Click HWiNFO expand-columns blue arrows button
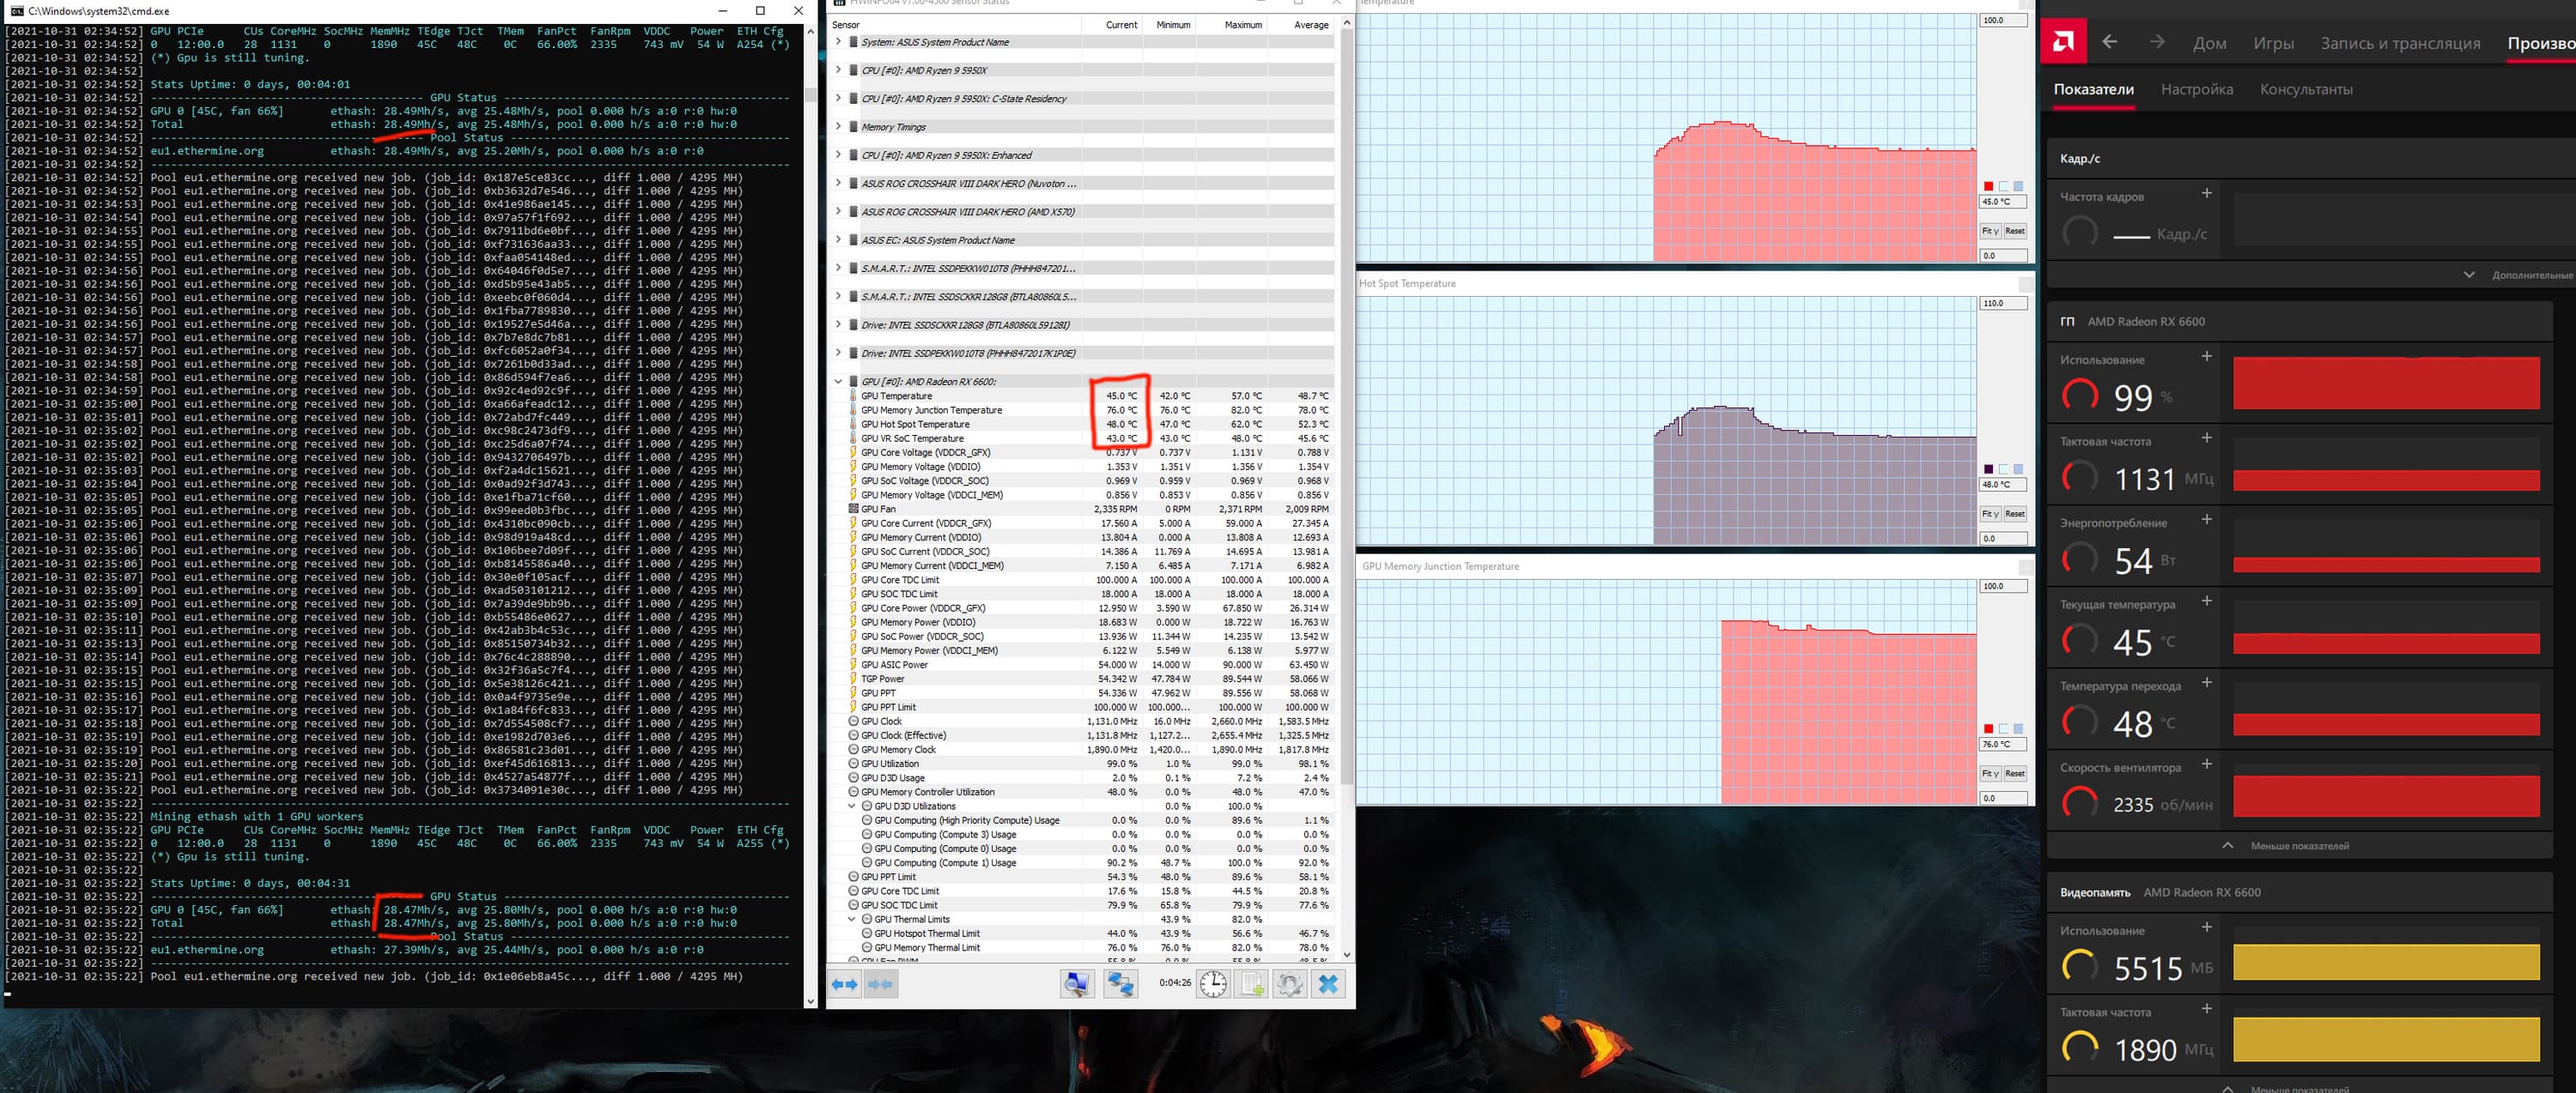Image resolution: width=2576 pixels, height=1093 pixels. (x=845, y=985)
